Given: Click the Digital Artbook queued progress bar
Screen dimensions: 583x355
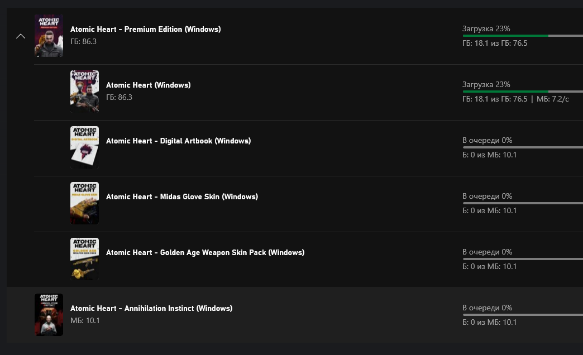Looking at the screenshot, I should tap(522, 147).
